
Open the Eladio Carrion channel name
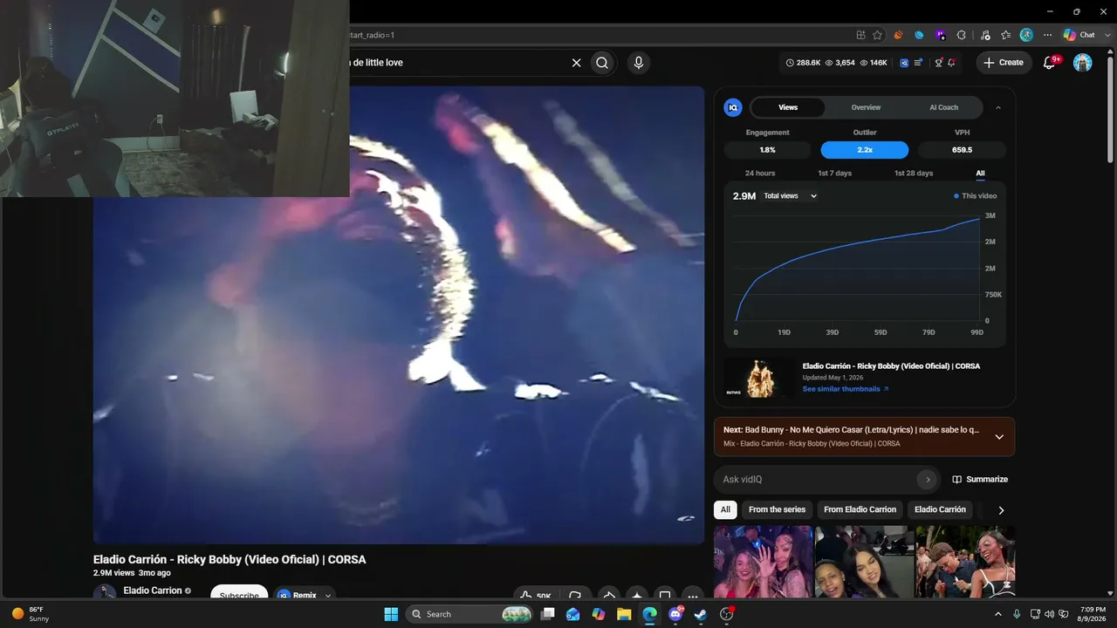coord(153,590)
